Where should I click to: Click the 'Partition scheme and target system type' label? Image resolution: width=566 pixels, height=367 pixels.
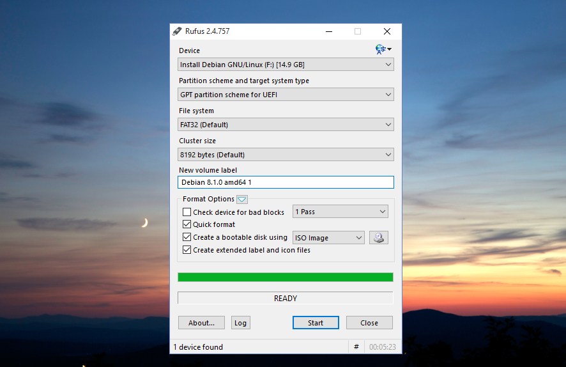(244, 81)
